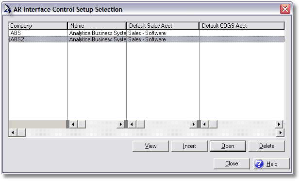Click left scroll arrow of Default Sales Acct column
The image size is (300, 181).
(132, 124)
